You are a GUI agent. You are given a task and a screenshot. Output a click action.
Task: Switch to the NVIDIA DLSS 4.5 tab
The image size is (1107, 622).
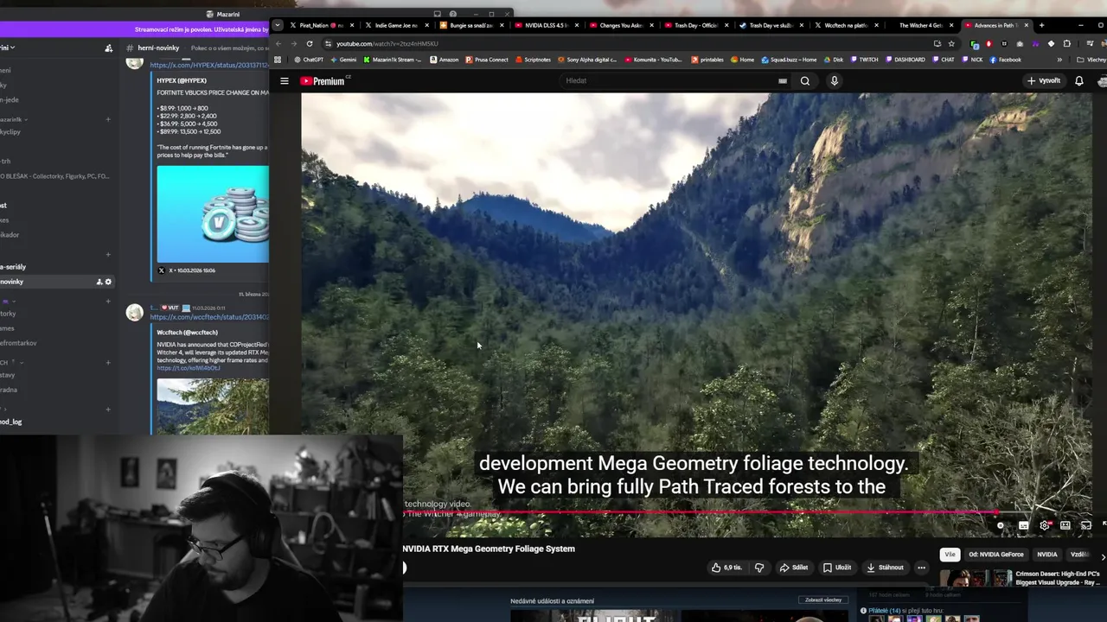[x=547, y=25]
